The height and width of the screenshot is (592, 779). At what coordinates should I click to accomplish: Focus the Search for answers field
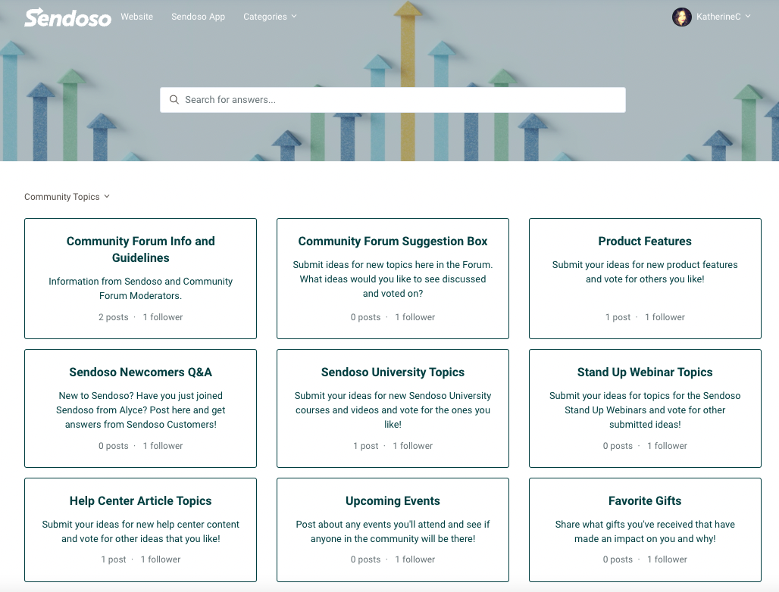[393, 100]
